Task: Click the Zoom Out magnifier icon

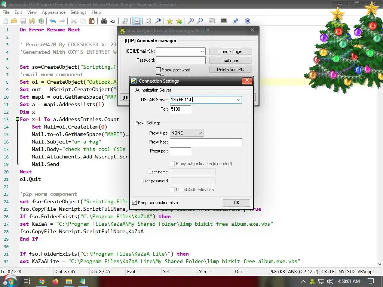Action: (200, 21)
